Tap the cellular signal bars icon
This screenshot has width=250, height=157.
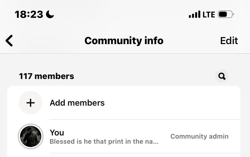coord(195,14)
